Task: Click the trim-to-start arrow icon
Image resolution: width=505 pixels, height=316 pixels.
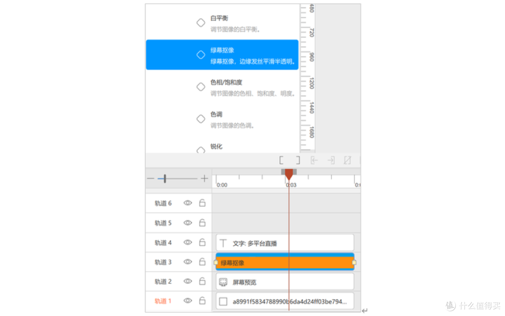Action: [x=314, y=160]
